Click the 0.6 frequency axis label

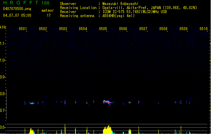point(3,127)
